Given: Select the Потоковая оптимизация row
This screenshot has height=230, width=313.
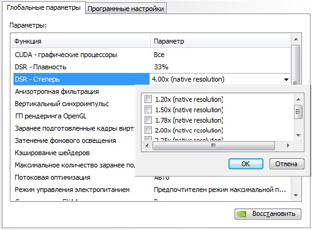Looking at the screenshot, I should pyautogui.click(x=74, y=177).
